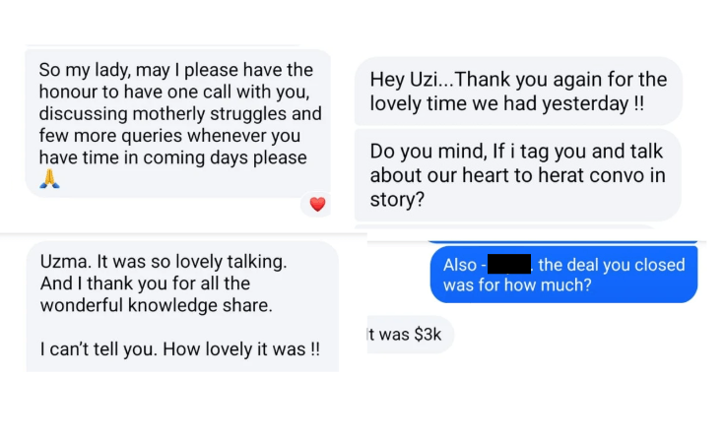Click the "Uzma. It was so lovely talking" line
The height and width of the screenshot is (440, 725).
tap(163, 262)
